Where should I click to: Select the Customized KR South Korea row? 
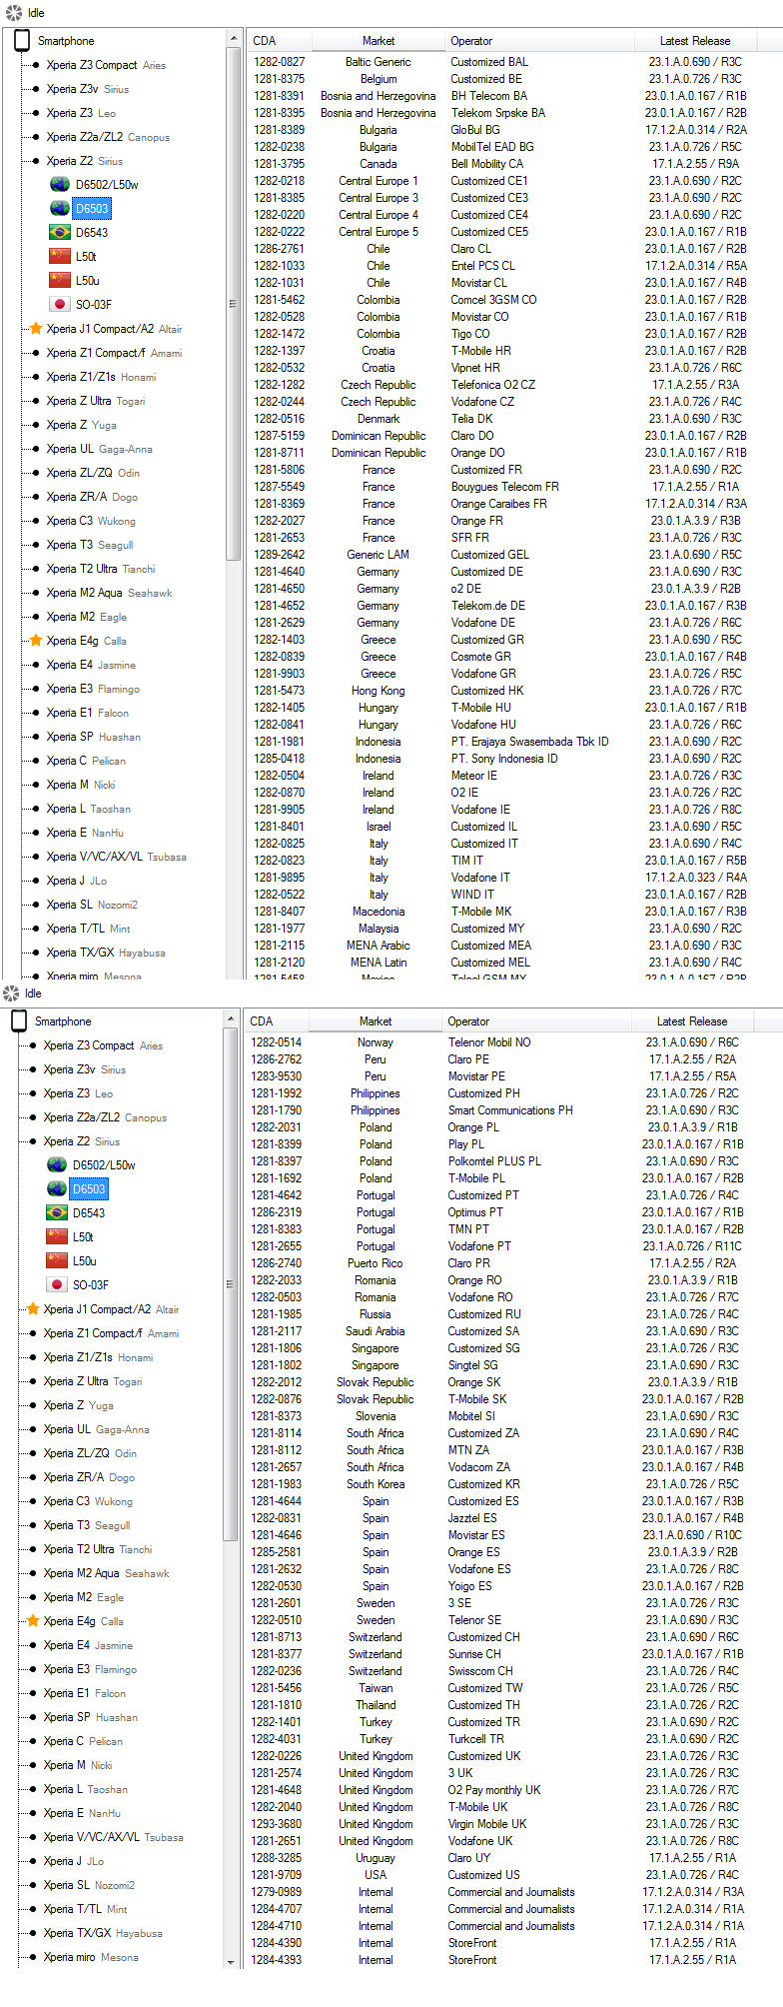[512, 1484]
